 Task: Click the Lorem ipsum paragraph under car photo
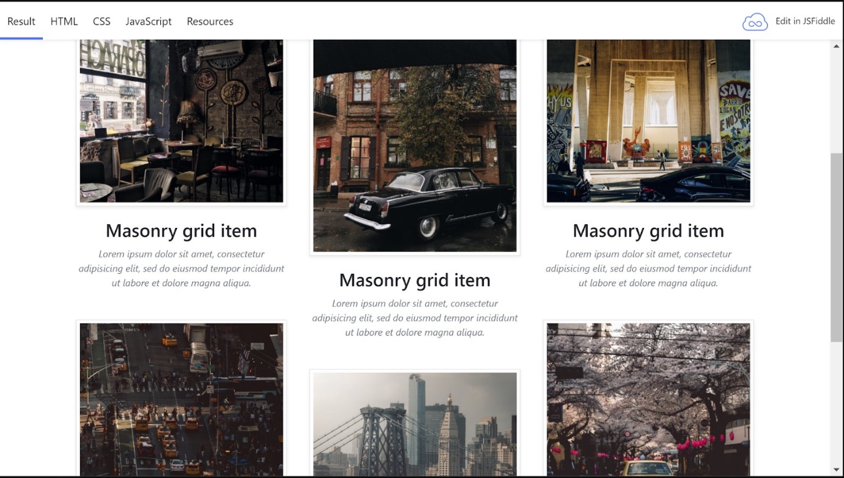[415, 318]
